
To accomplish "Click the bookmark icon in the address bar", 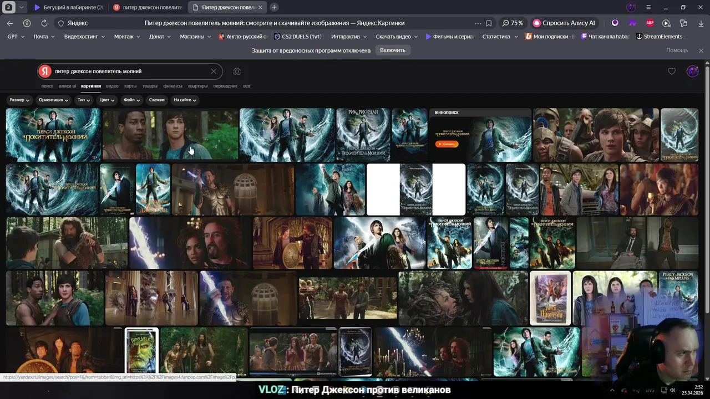I will [489, 23].
